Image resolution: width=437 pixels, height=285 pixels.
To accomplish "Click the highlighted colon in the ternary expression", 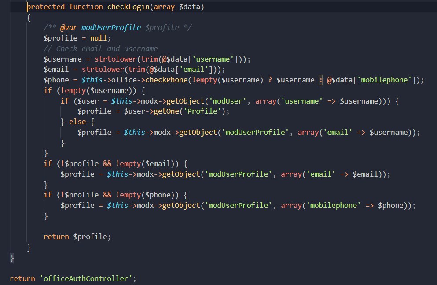I will pos(321,80).
